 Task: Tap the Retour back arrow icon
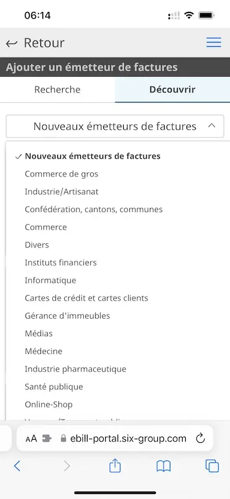[x=11, y=43]
